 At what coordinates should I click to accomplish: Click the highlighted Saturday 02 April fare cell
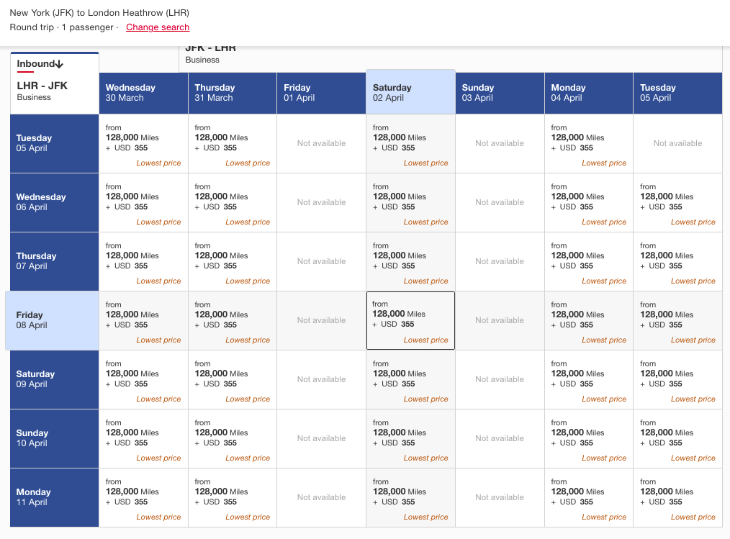[x=410, y=320]
